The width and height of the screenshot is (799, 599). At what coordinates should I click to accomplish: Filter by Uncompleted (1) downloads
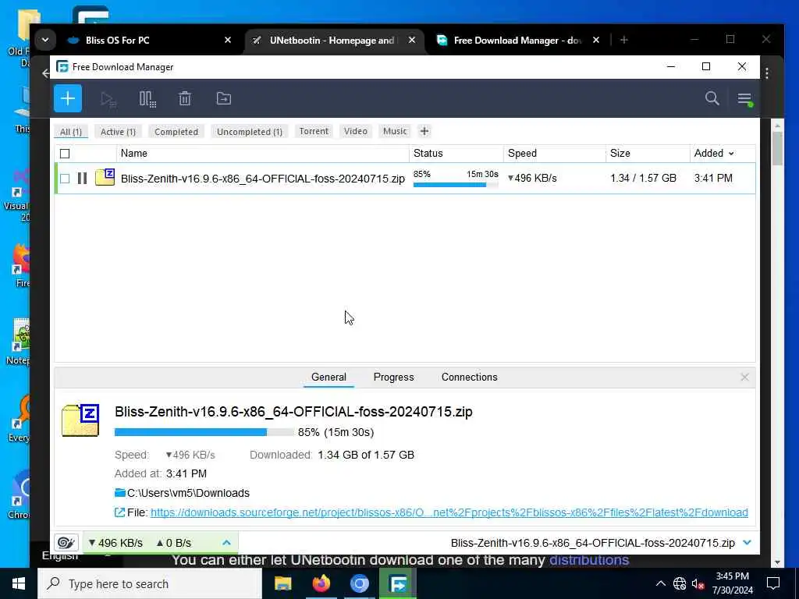click(250, 131)
